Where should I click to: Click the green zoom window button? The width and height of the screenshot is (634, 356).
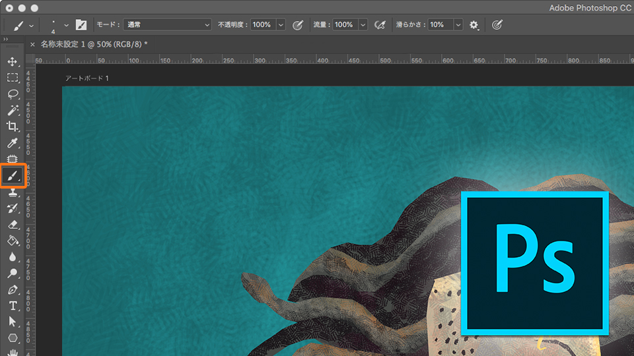[x=35, y=8]
